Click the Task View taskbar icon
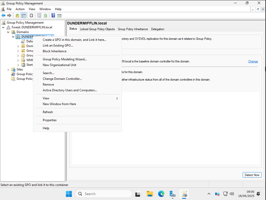 coord(138,194)
